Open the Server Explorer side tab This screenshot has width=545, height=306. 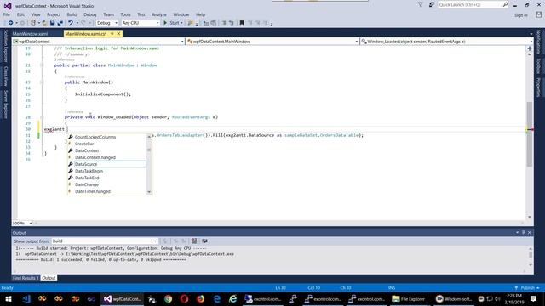click(6, 105)
